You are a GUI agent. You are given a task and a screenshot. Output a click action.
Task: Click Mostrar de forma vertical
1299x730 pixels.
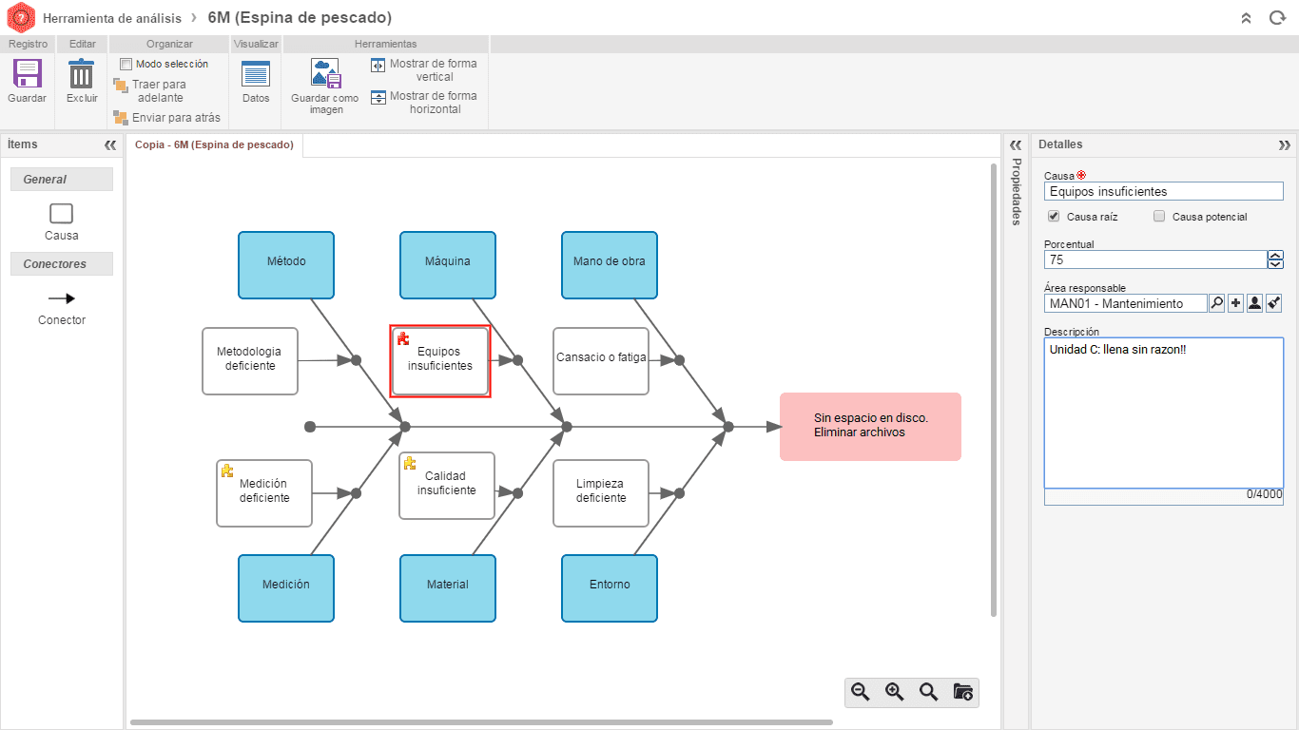[x=424, y=69]
